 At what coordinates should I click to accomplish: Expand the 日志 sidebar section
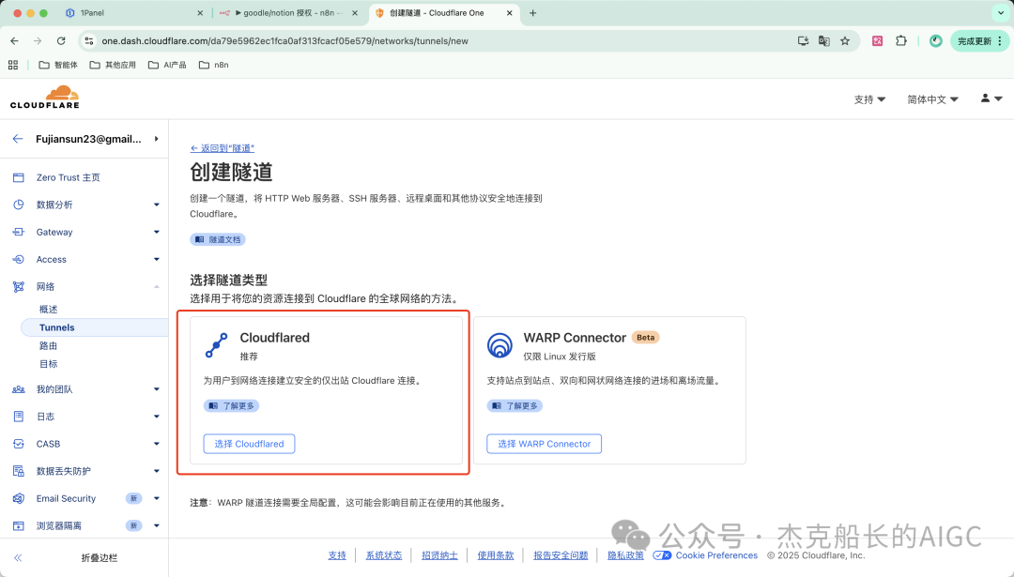157,417
